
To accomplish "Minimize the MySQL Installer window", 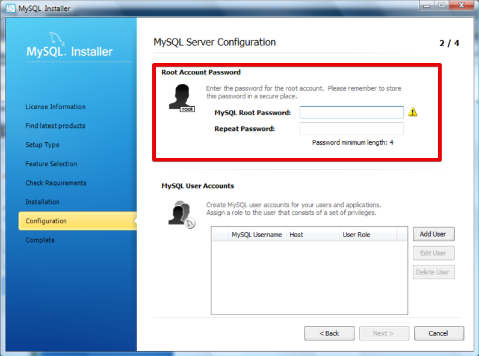I will [x=427, y=5].
